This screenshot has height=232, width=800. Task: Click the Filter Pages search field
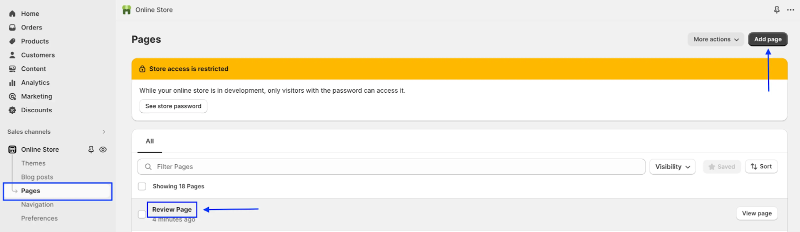point(395,167)
